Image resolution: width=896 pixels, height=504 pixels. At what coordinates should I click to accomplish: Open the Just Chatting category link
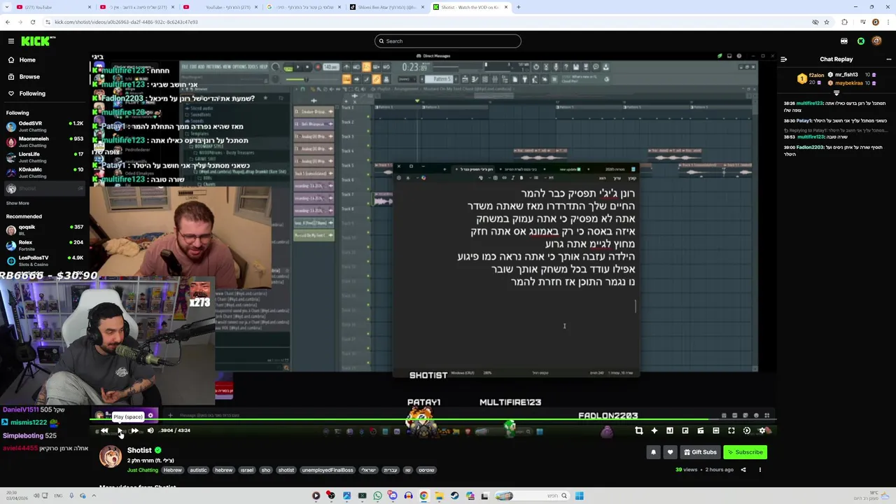[x=143, y=470]
